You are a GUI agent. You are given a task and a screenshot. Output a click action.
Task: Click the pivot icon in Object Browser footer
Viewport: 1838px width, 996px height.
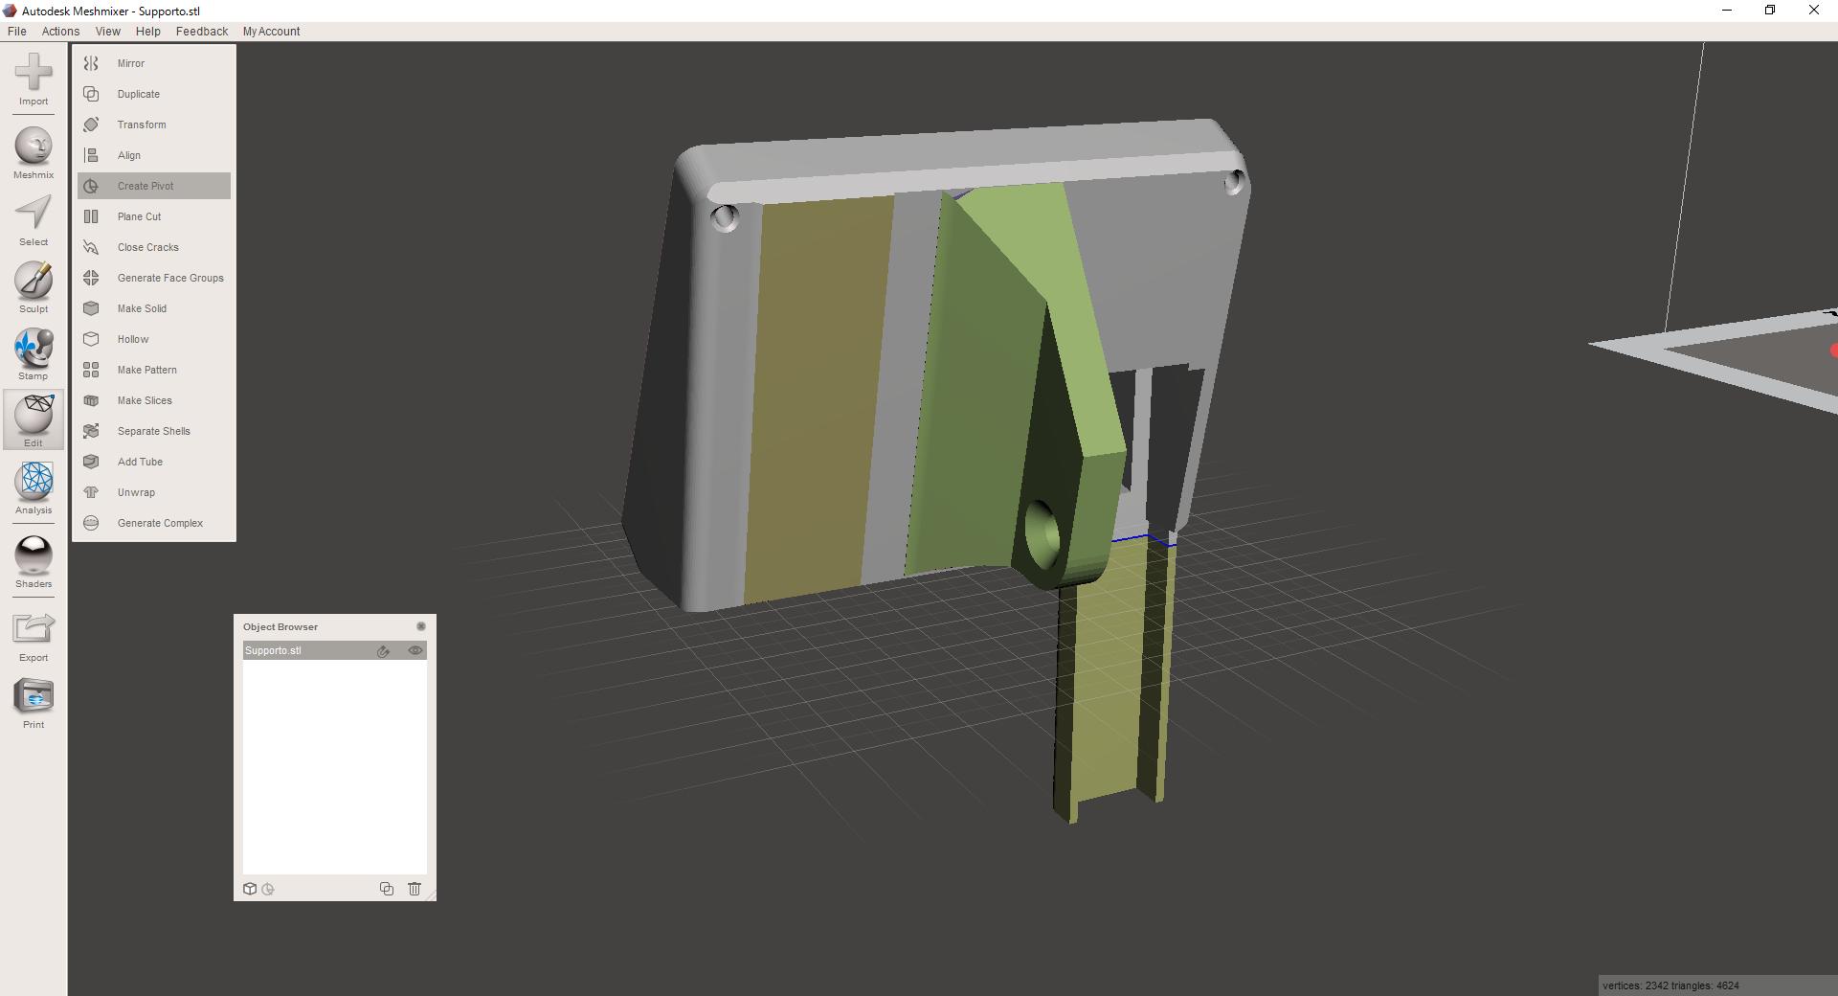(x=268, y=889)
